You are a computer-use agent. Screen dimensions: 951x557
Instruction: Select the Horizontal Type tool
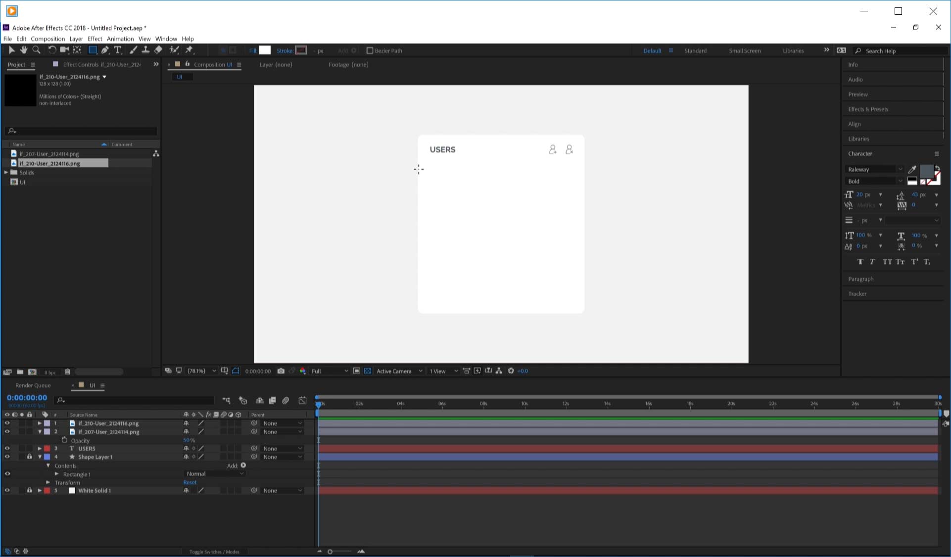click(118, 50)
